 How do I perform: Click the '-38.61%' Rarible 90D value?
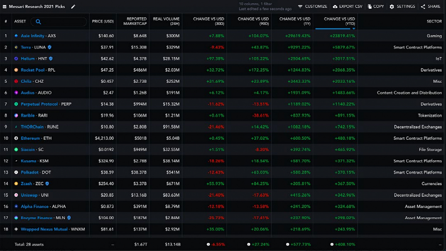[x=260, y=115]
